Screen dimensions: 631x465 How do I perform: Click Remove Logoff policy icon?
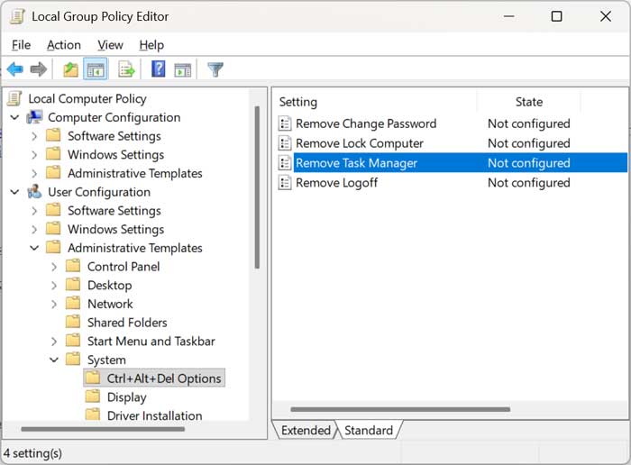pos(285,183)
